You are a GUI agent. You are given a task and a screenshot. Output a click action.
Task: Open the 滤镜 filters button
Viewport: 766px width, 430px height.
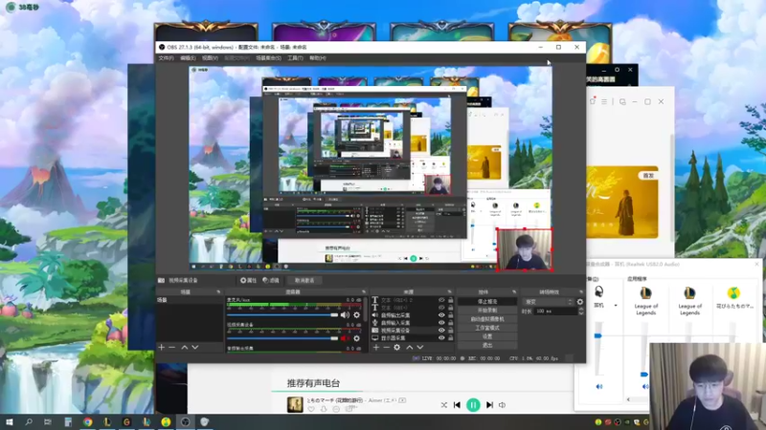point(271,280)
